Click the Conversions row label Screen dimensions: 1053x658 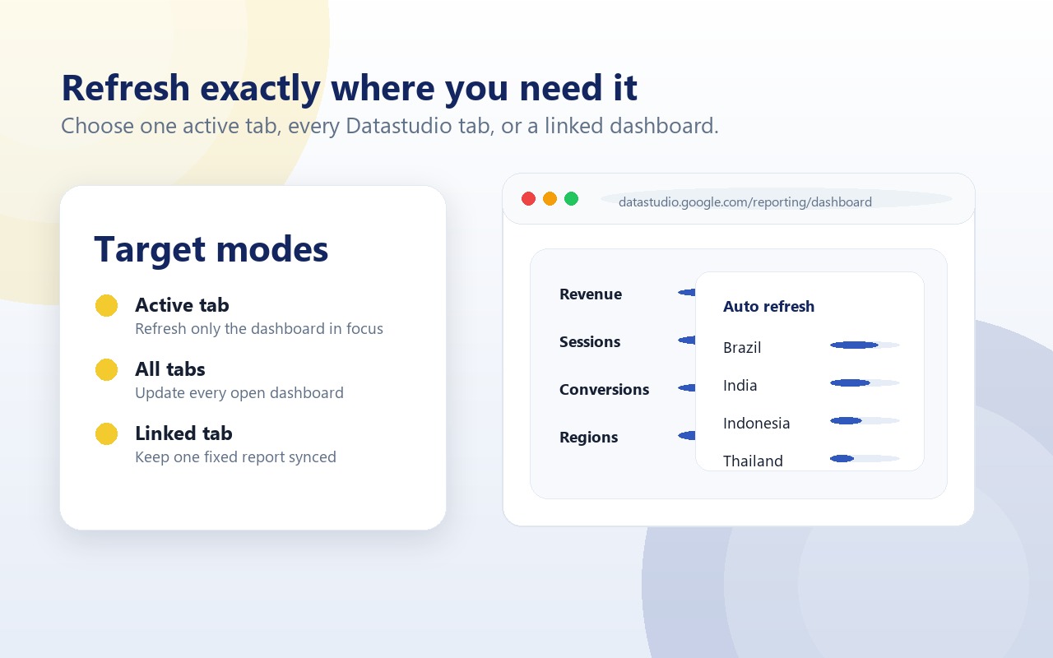coord(604,390)
